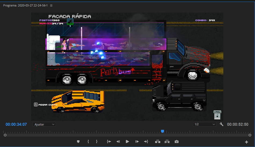Click the duration timecode 00:00:52:50

(238, 124)
